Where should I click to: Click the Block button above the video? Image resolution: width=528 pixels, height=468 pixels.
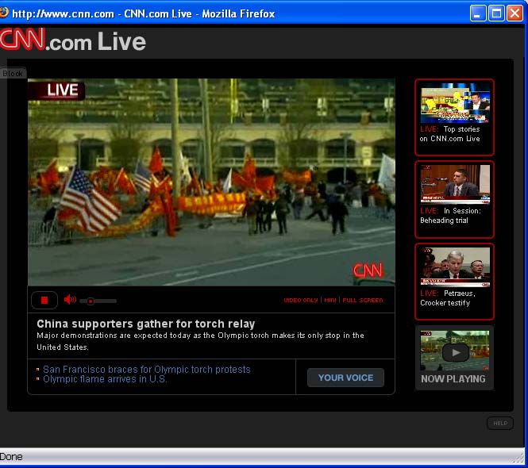pos(13,73)
